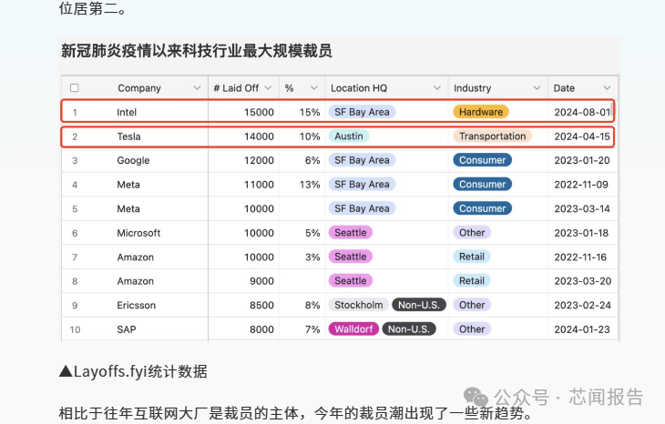
Task: Expand the % column header chevron
Action: (x=314, y=88)
